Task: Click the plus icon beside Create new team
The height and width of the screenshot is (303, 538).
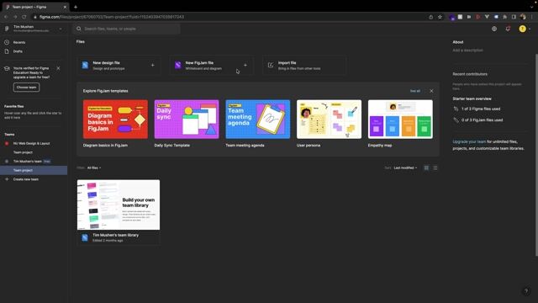Action: (x=7, y=179)
